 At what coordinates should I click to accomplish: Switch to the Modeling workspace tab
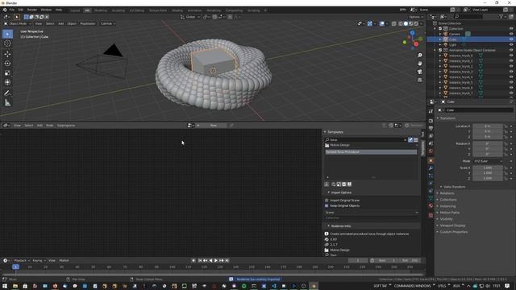tap(100, 10)
